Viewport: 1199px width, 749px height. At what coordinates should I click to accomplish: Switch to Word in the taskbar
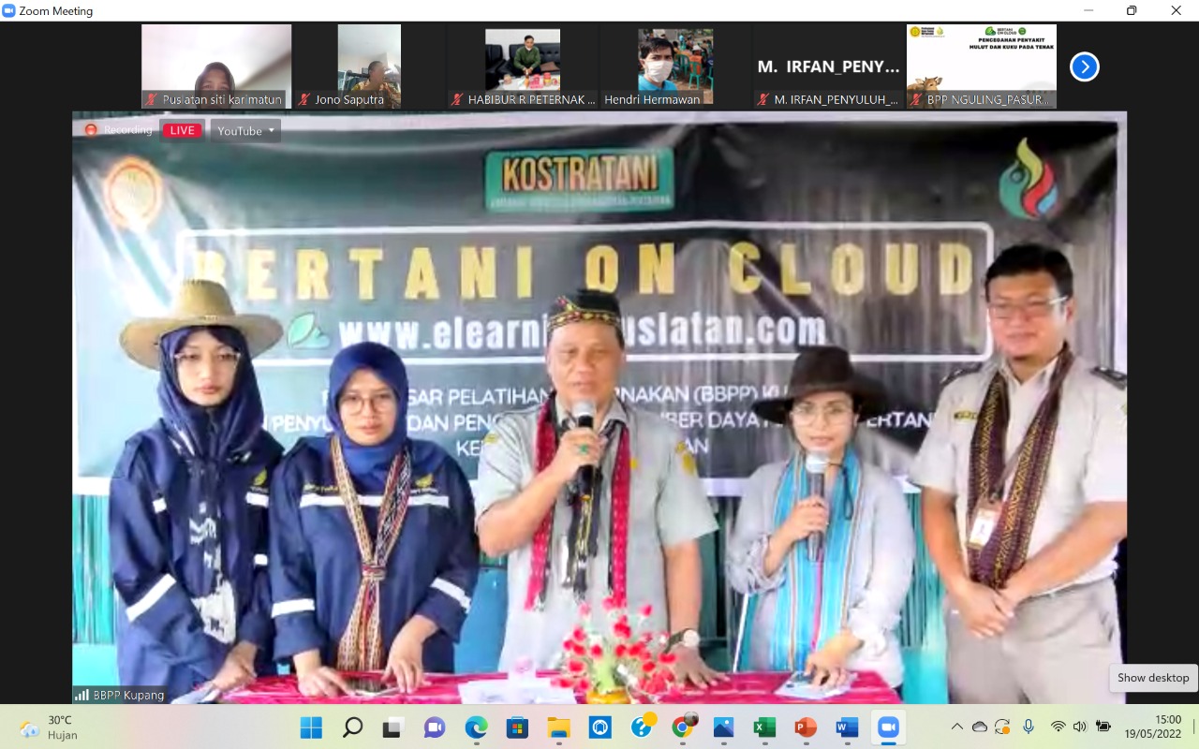click(847, 727)
